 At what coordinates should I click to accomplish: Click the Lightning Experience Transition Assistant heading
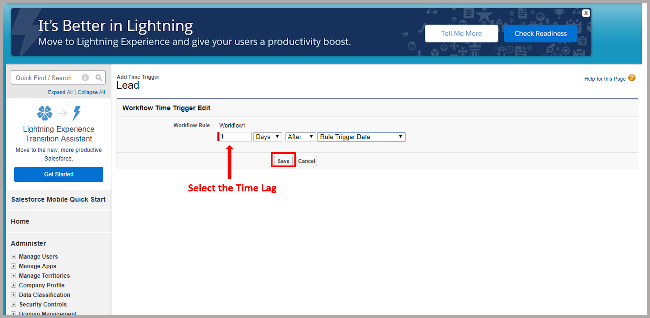click(59, 134)
